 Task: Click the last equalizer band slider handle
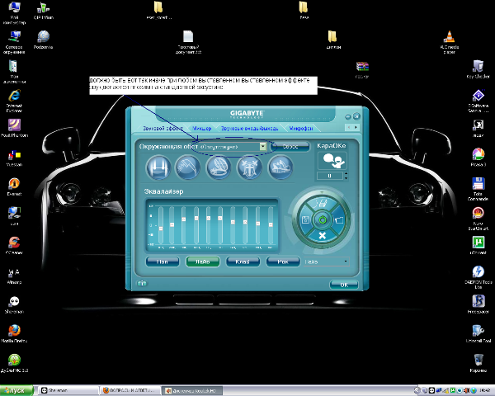click(x=271, y=224)
